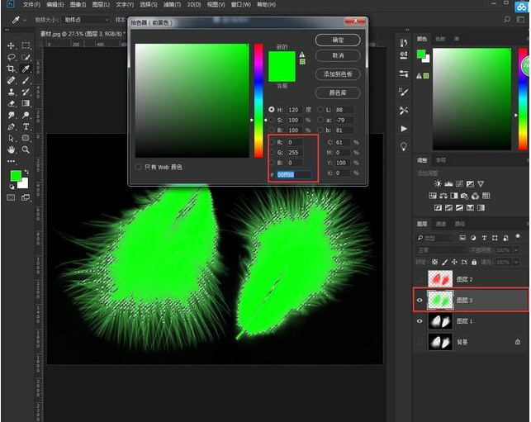Open the 文件(F) menu
531x422 pixels.
point(32,5)
